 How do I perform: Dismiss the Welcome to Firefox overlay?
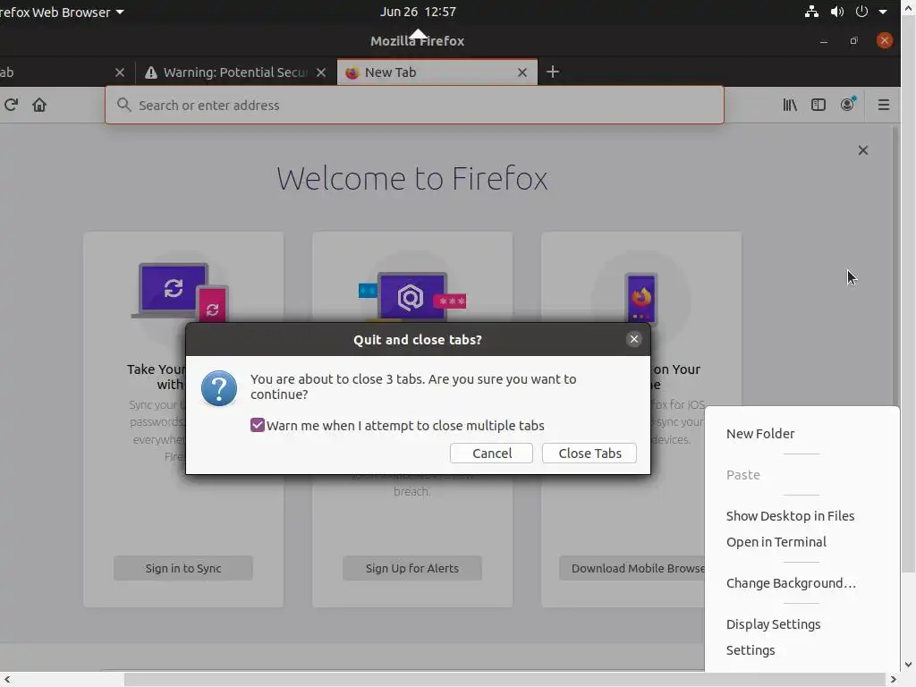[x=863, y=150]
